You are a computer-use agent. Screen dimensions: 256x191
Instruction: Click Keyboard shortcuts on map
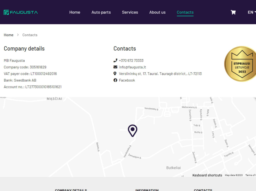point(207,175)
